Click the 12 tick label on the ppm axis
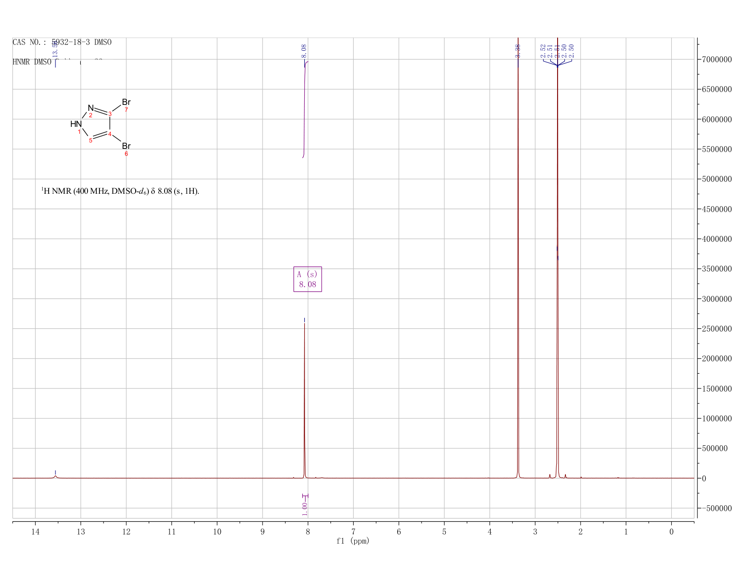 (x=126, y=531)
